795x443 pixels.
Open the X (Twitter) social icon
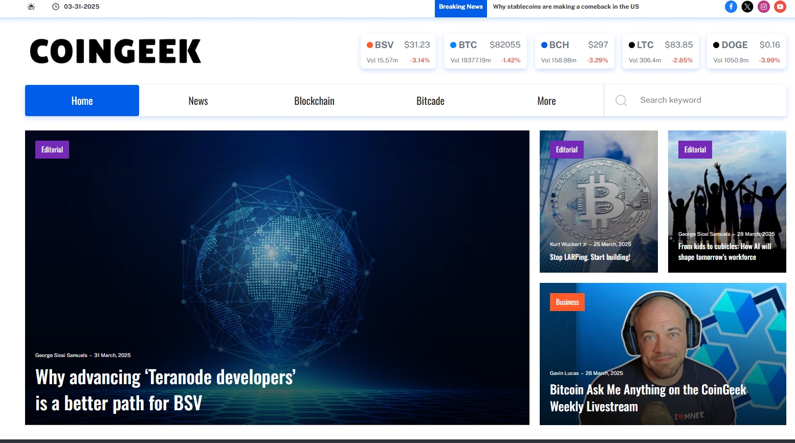[x=747, y=7]
